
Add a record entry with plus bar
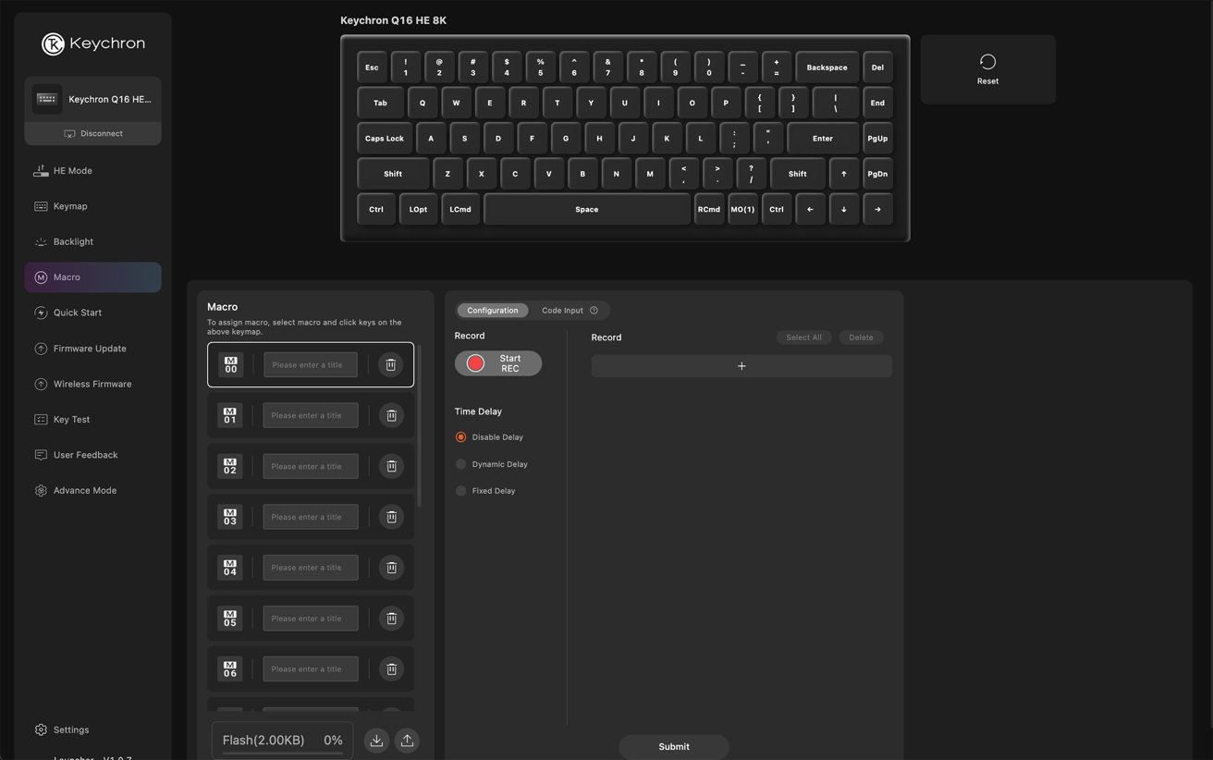(741, 366)
